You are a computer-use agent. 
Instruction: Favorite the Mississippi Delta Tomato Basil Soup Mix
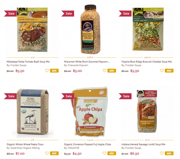[47, 70]
